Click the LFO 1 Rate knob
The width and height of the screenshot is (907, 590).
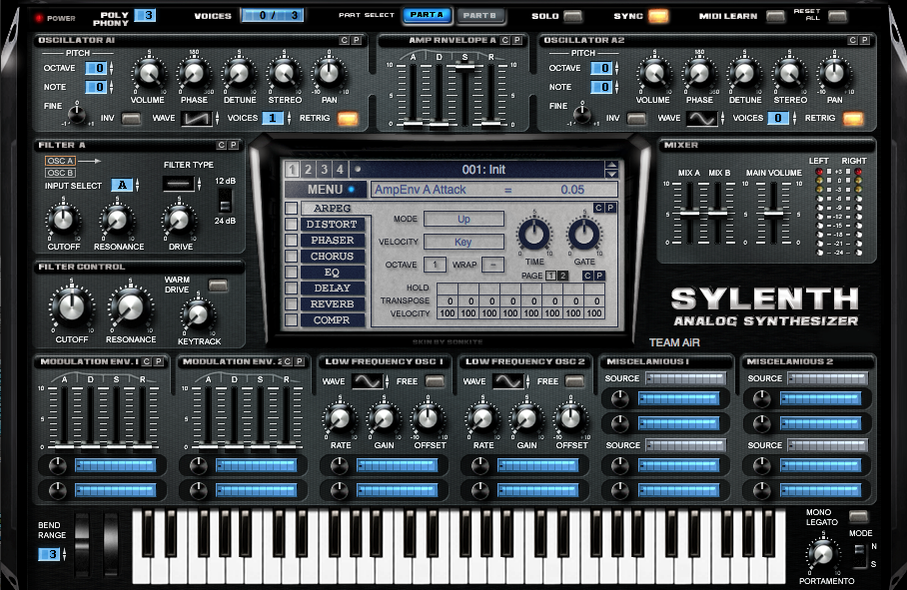click(340, 419)
